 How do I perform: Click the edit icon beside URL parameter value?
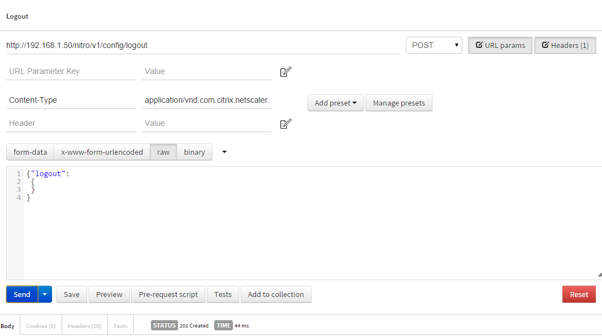(285, 72)
